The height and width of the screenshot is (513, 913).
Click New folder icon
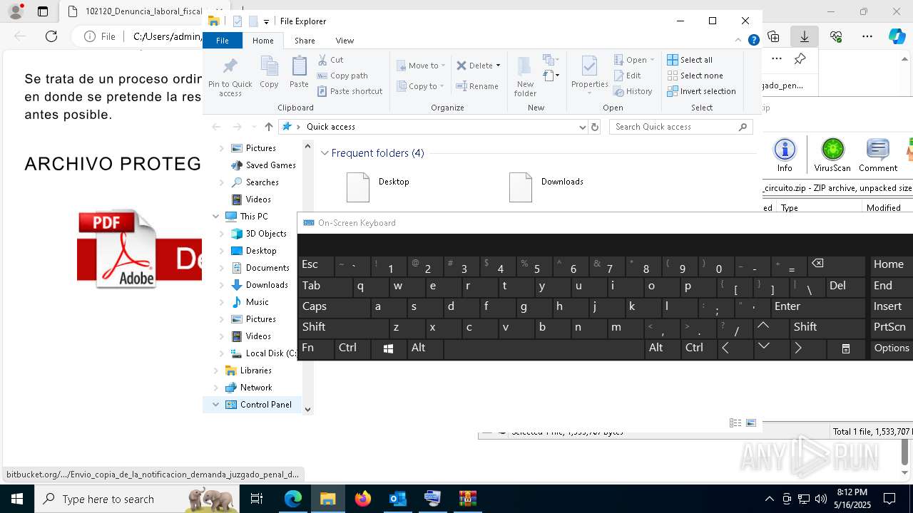click(524, 66)
